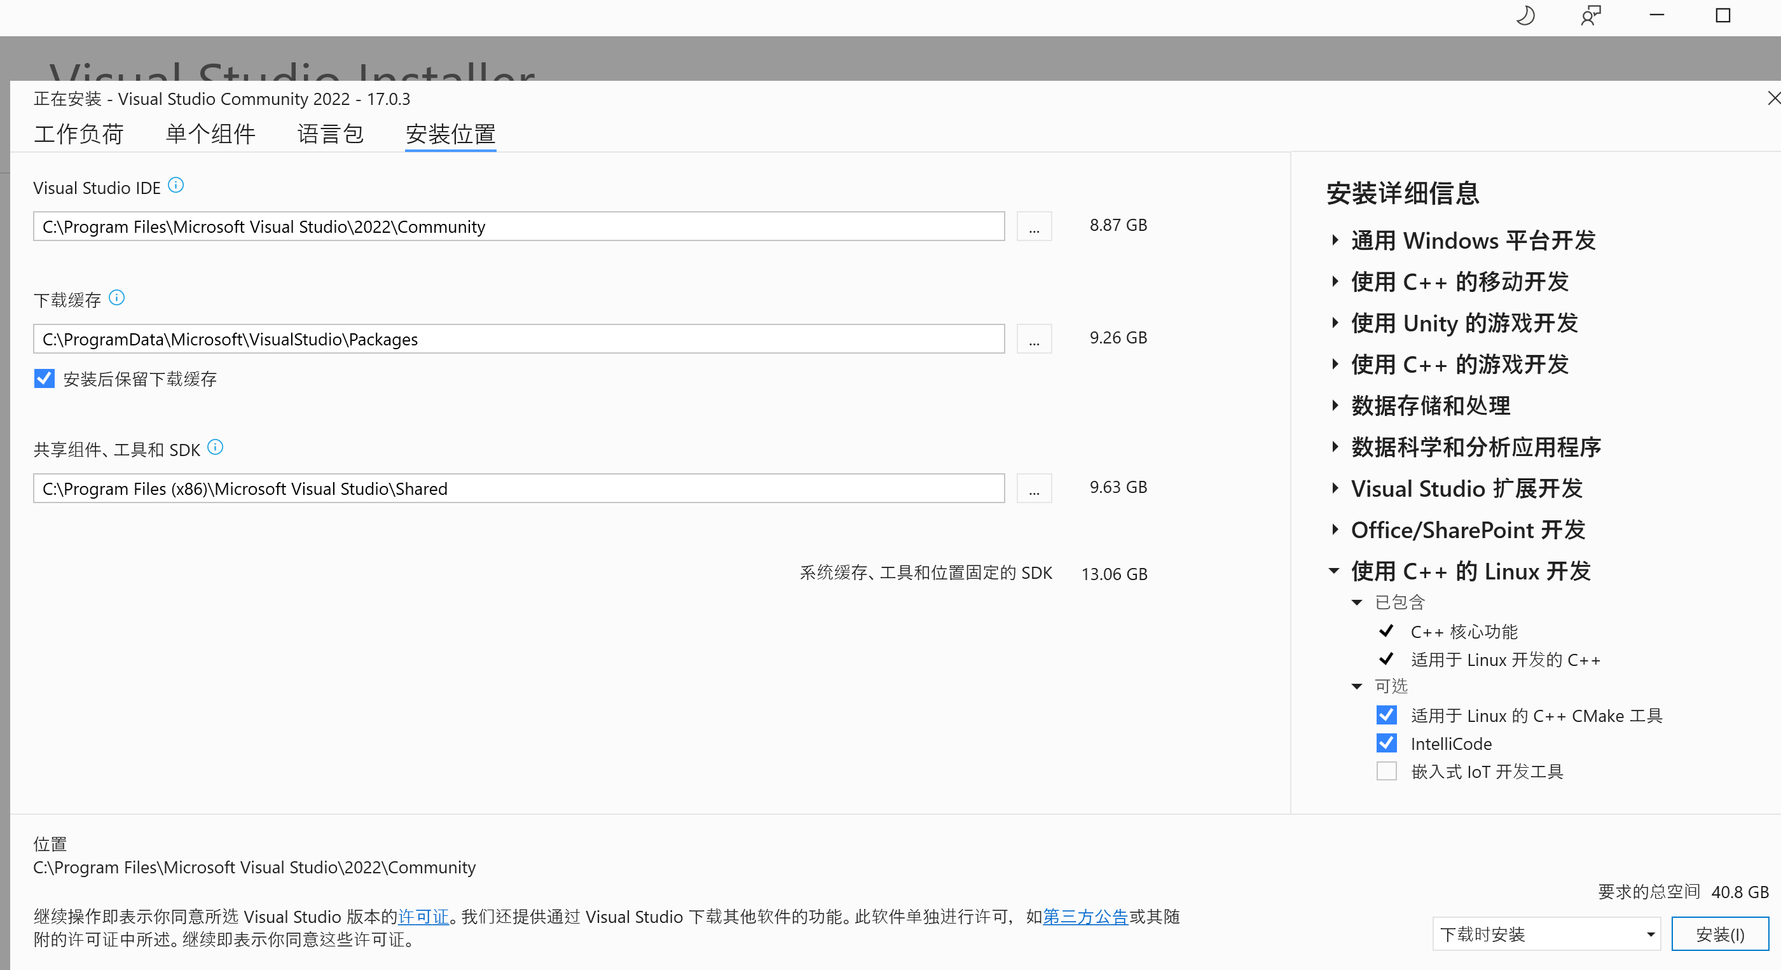
Task: Click the 安装详细信息 heading
Action: 1403,193
